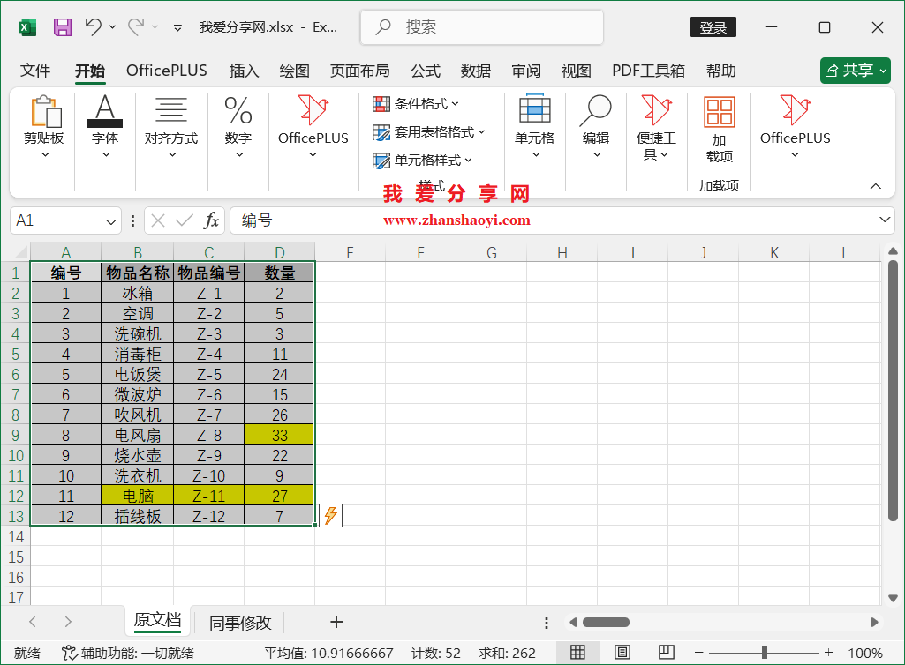This screenshot has height=665, width=905.
Task: Click the green 共享 share button
Action: coord(854,71)
